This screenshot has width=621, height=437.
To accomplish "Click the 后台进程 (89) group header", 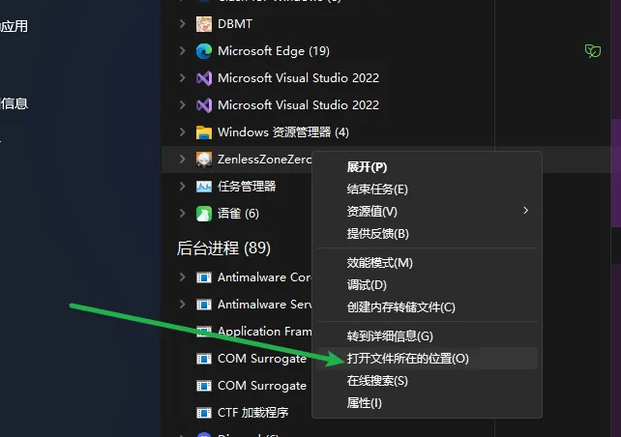I will click(223, 248).
